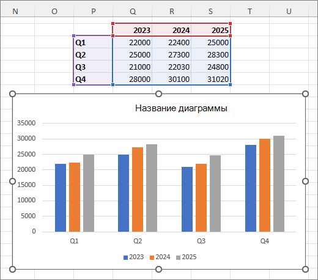Select the gray Q2 2025 bar
Viewport: 318px width, 280px height.
(152, 188)
